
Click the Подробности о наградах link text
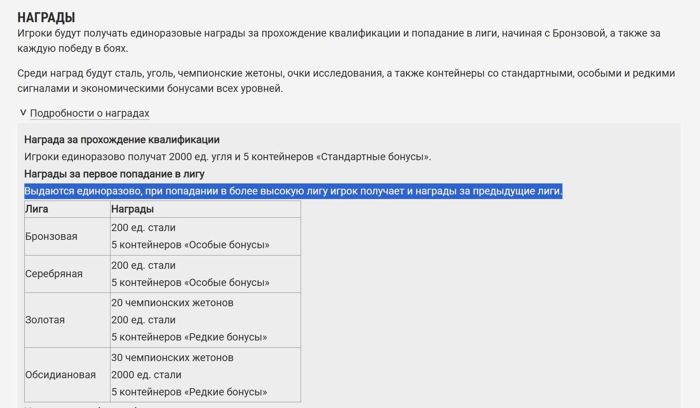(90, 113)
